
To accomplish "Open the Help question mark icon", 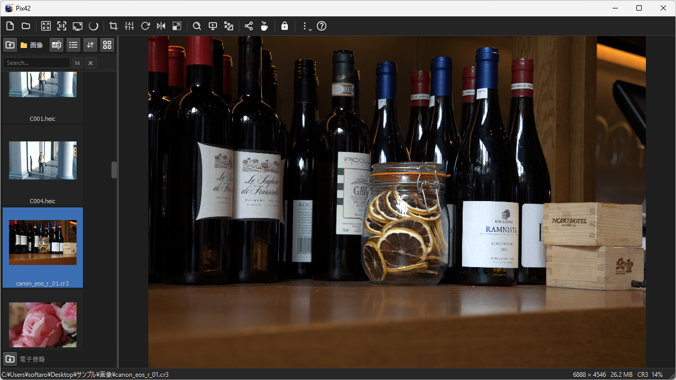I will click(x=322, y=26).
